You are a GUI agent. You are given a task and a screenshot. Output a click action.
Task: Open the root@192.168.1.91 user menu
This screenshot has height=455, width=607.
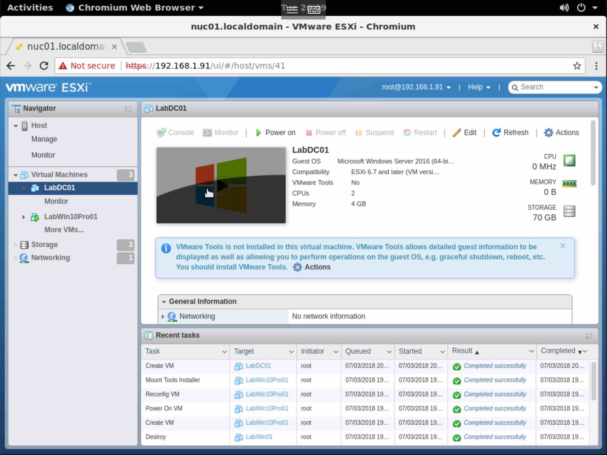[x=416, y=87]
